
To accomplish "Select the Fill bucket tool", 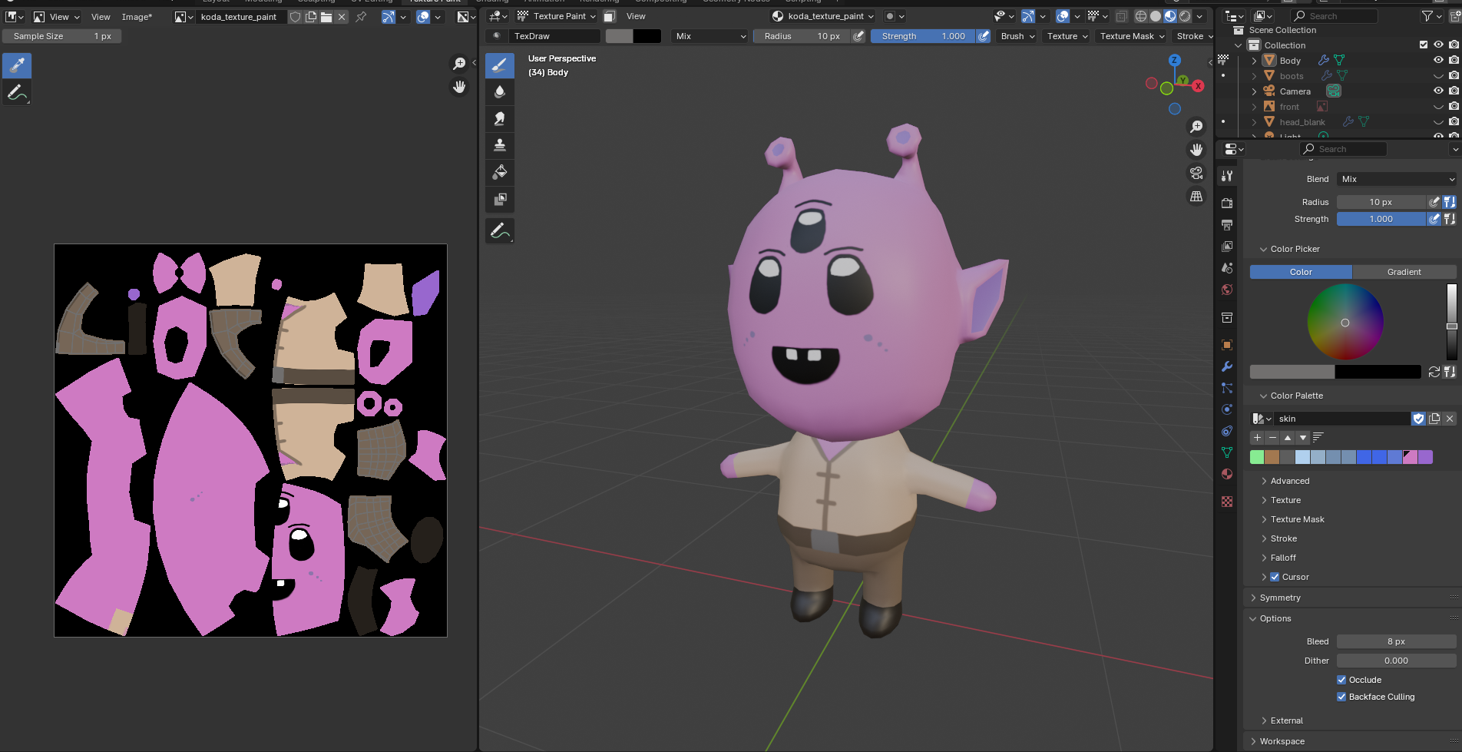I will coord(499,172).
